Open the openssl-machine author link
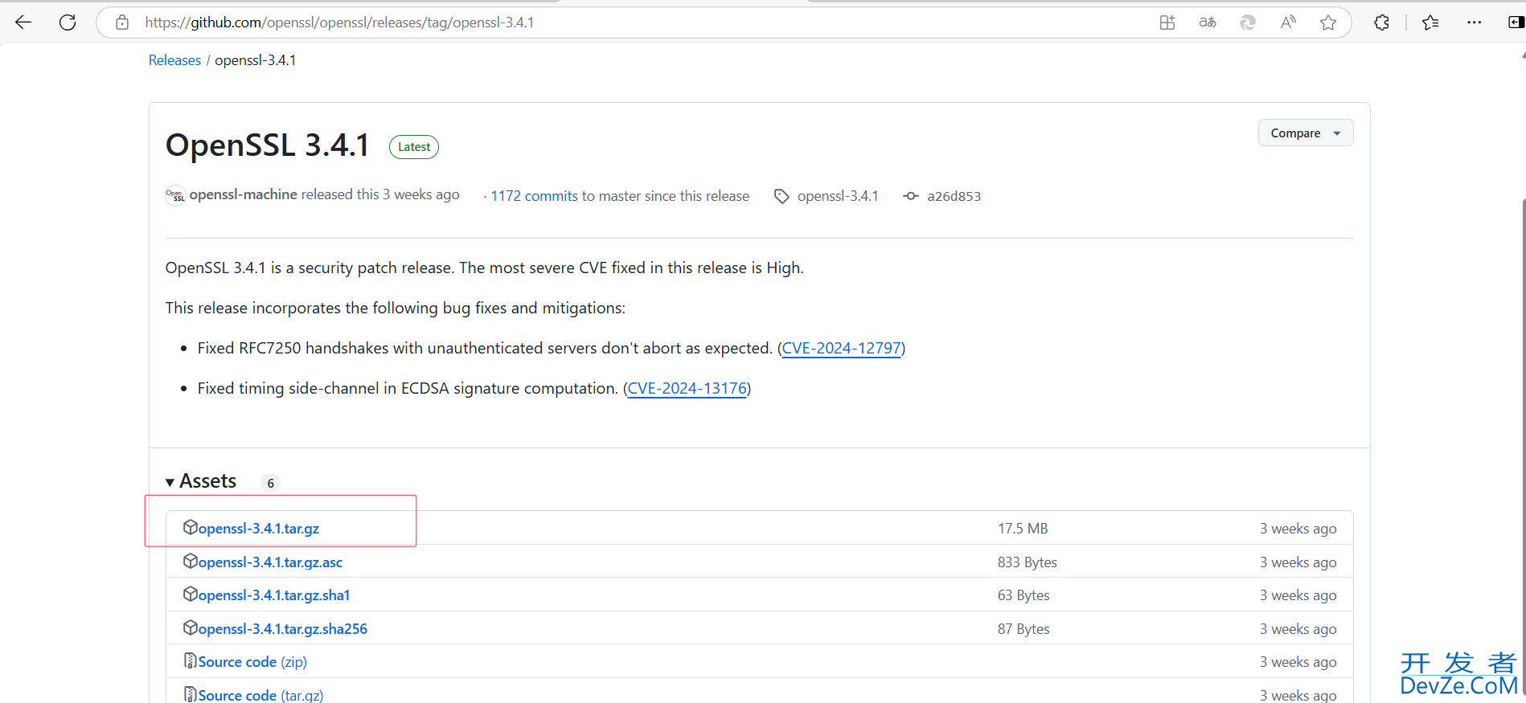Screen dimensions: 1526x703 point(243,194)
